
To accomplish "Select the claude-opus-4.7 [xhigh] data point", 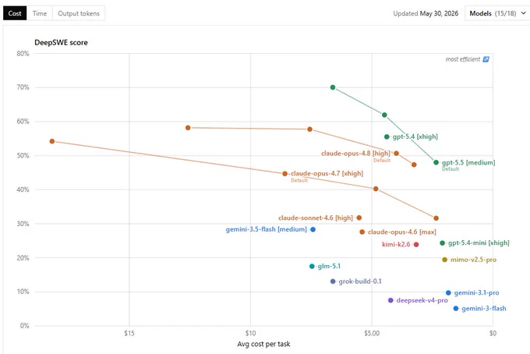I will tap(285, 173).
